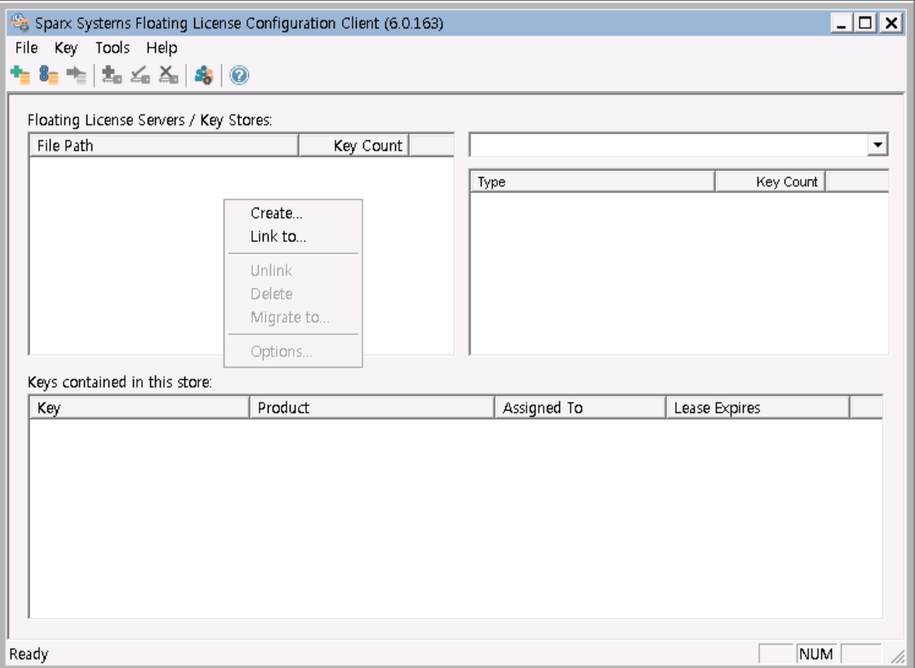Image resolution: width=915 pixels, height=668 pixels.
Task: Minimize the License Configuration Client window
Action: [x=841, y=24]
